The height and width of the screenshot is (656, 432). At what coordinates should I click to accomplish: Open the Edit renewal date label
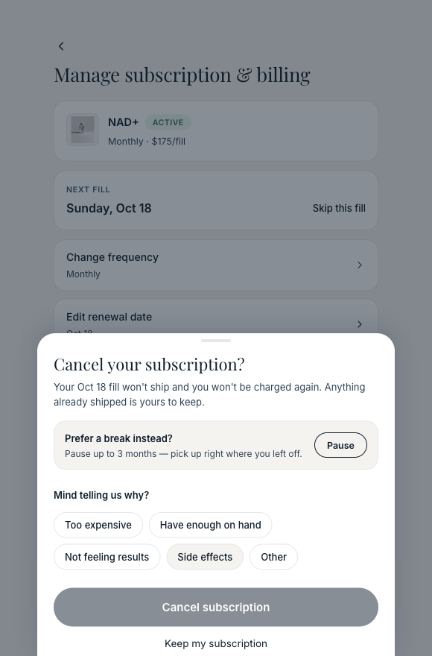109,317
